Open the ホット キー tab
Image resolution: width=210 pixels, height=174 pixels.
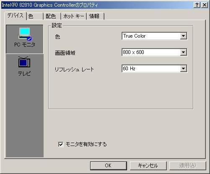pyautogui.click(x=74, y=16)
